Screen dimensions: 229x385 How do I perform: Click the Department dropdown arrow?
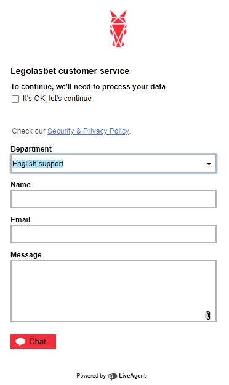tap(209, 164)
